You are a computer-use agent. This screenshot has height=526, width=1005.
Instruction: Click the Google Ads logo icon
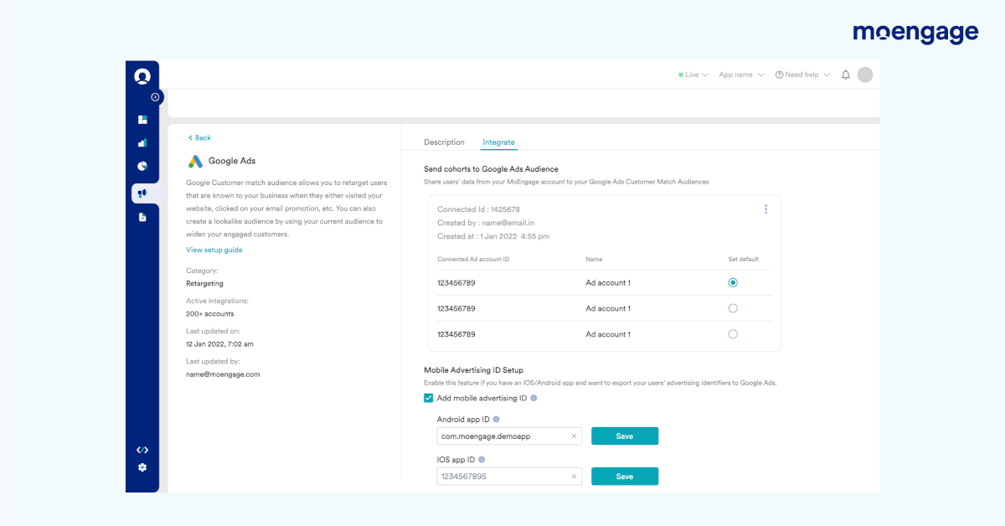coord(194,160)
